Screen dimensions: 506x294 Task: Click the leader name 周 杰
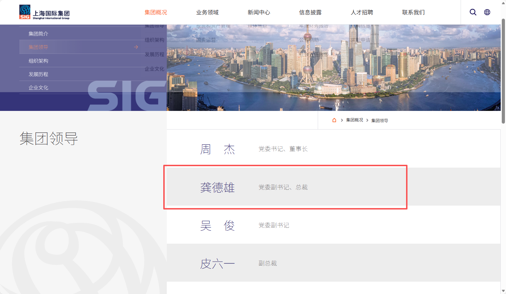217,149
